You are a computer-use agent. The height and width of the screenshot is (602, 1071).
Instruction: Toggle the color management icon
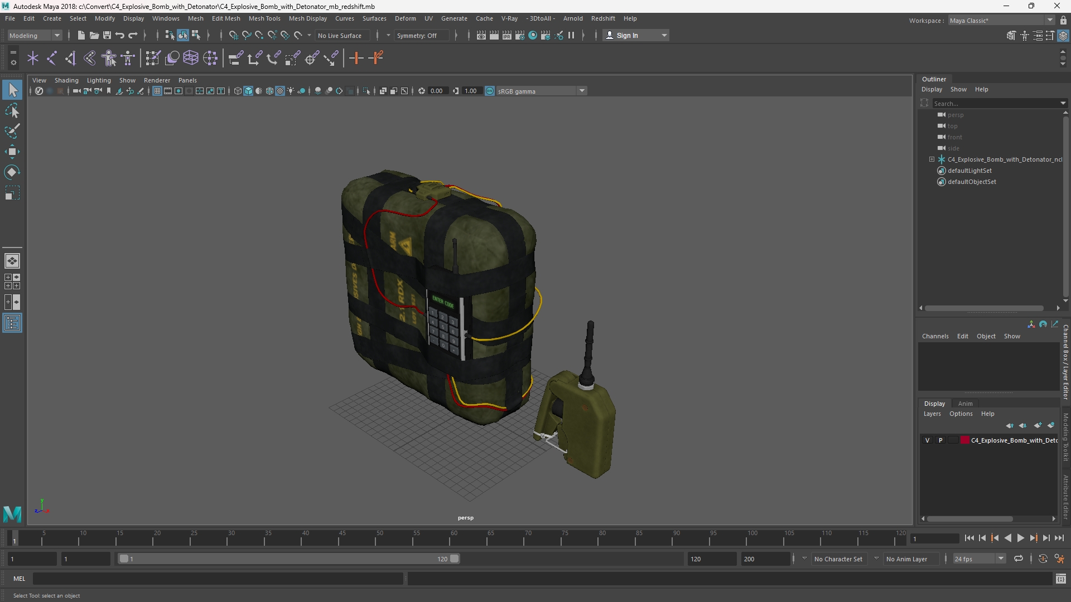tap(490, 91)
